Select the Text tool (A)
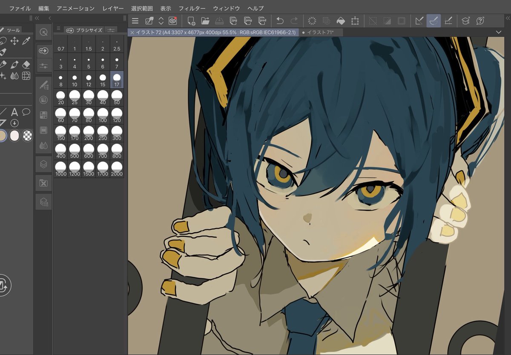511x355 pixels. click(x=14, y=112)
